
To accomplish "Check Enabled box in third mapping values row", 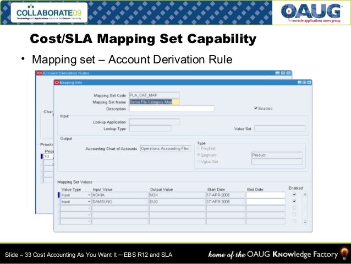I will [x=294, y=208].
